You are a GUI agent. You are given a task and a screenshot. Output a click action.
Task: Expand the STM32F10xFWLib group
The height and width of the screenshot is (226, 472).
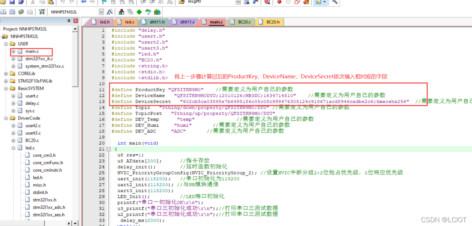tap(6, 81)
